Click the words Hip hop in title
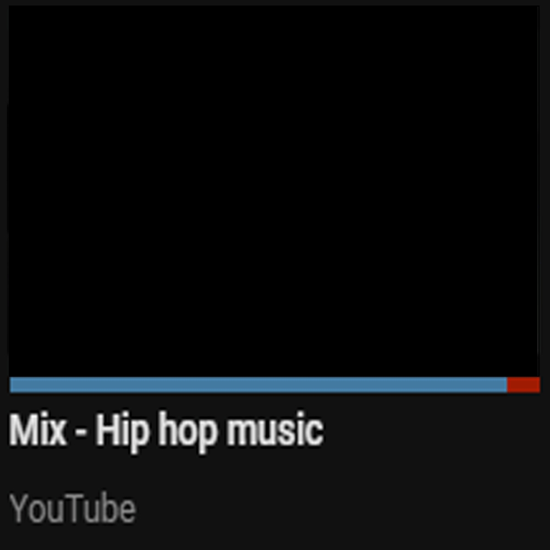550x550 pixels. pyautogui.click(x=156, y=432)
